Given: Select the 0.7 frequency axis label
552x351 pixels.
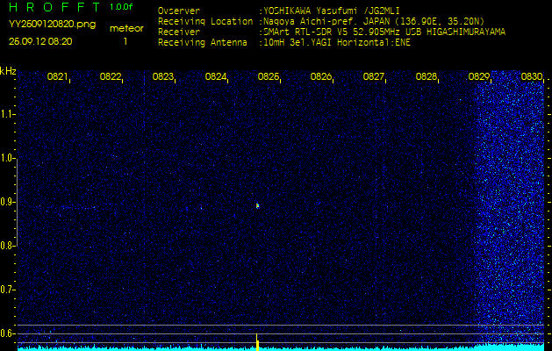Looking at the screenshot, I should (x=8, y=289).
